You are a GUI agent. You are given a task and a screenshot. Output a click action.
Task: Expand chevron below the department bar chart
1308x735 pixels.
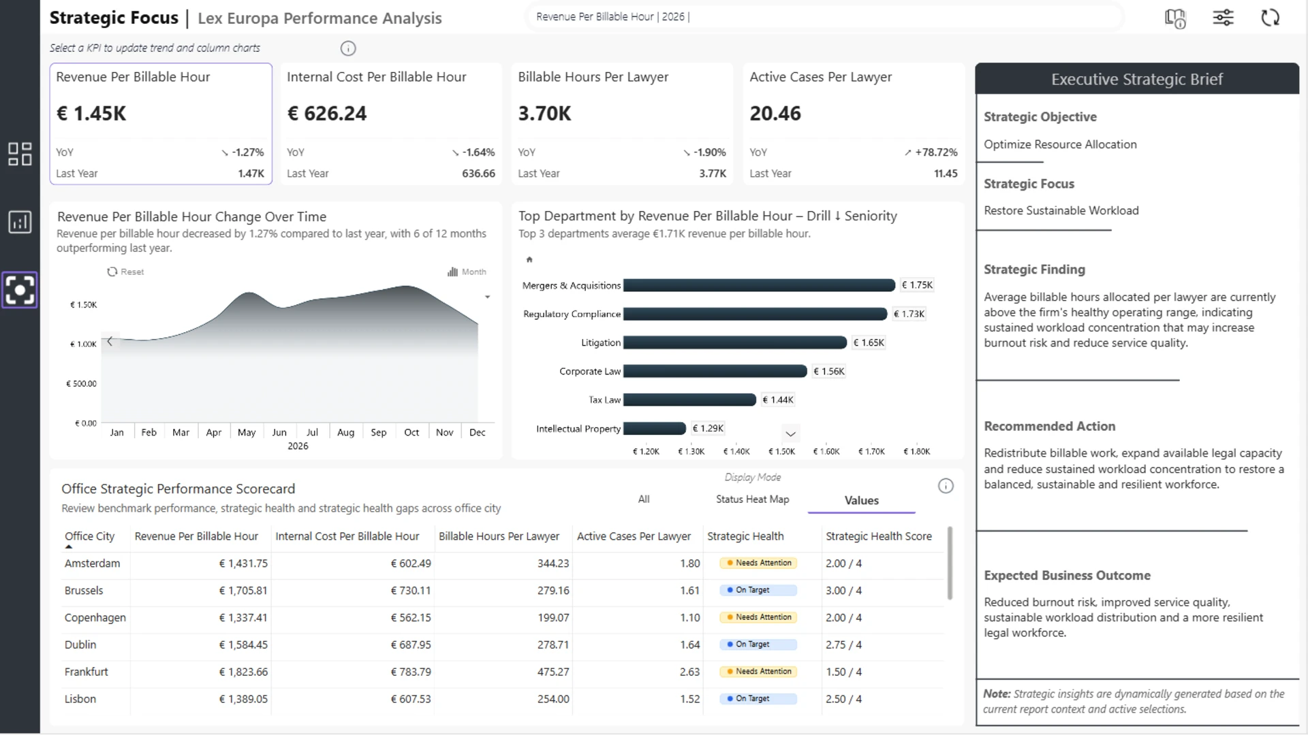pos(790,434)
